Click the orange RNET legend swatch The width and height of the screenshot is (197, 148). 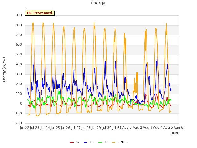coord(114,142)
